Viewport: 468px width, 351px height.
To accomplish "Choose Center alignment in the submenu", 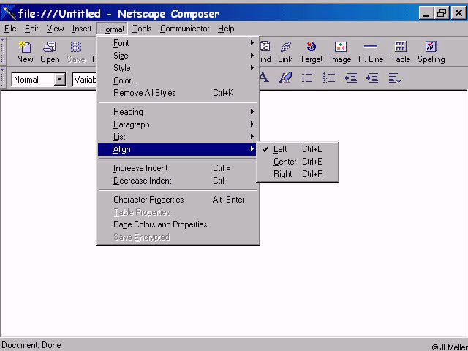I will pyautogui.click(x=298, y=162).
